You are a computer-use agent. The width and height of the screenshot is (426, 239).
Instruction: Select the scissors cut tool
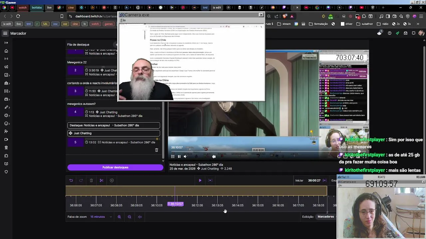click(102, 180)
